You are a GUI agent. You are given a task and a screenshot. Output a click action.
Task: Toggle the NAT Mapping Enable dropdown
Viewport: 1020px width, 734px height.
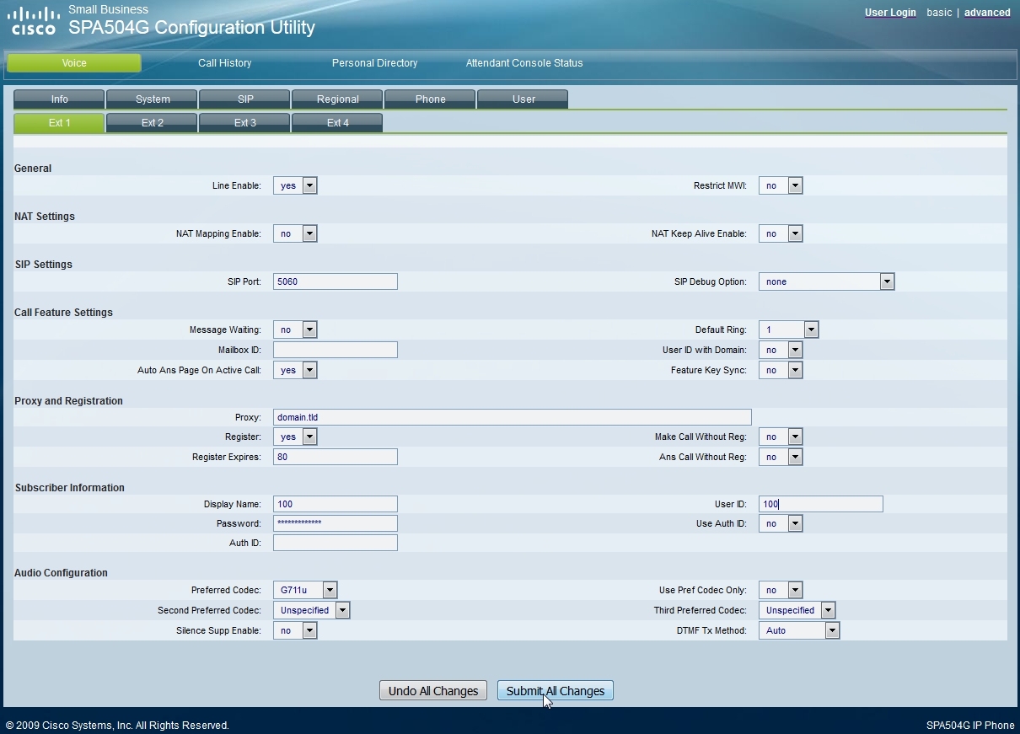pos(295,233)
